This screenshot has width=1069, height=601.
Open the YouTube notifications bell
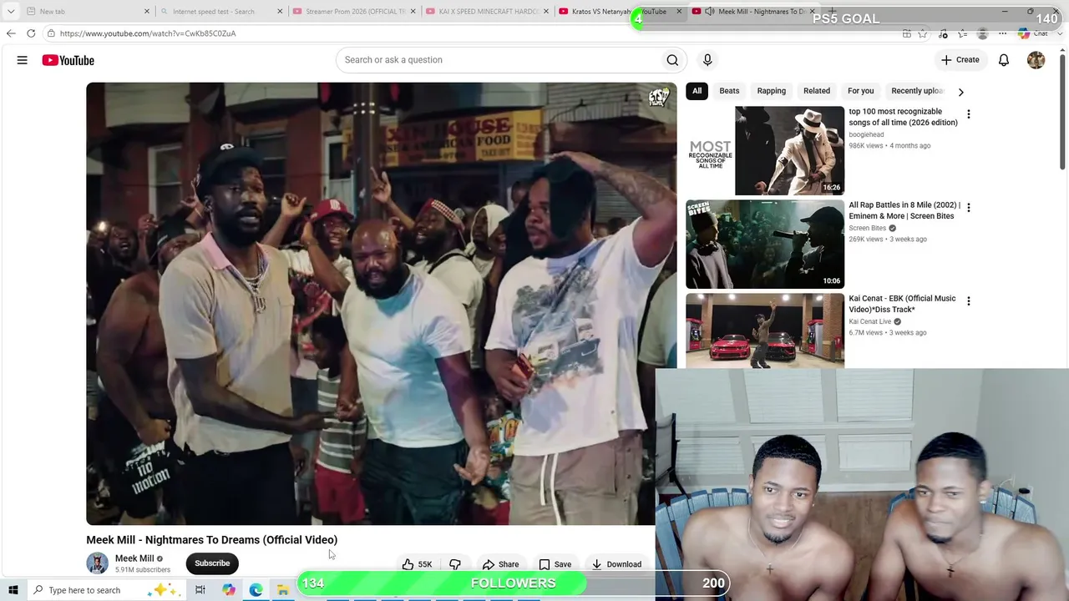tap(1004, 60)
